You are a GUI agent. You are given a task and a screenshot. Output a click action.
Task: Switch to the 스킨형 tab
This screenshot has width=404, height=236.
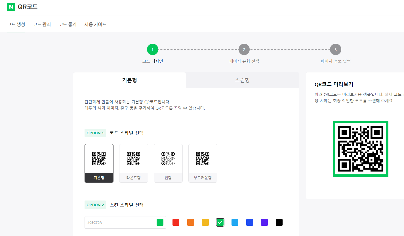coord(242,80)
